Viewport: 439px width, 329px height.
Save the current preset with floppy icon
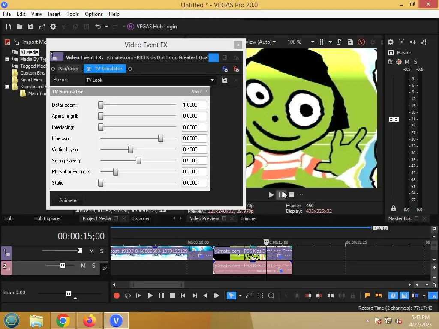(x=225, y=80)
